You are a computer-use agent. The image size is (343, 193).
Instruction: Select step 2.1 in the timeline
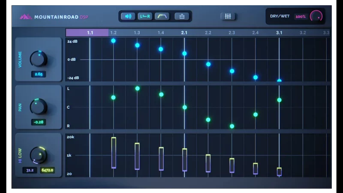click(184, 33)
